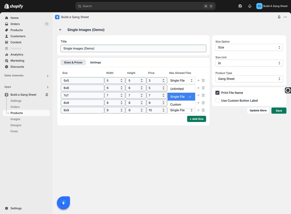Click the 7x7 size name field
Screen dimensions: 291x214
click(82, 95)
